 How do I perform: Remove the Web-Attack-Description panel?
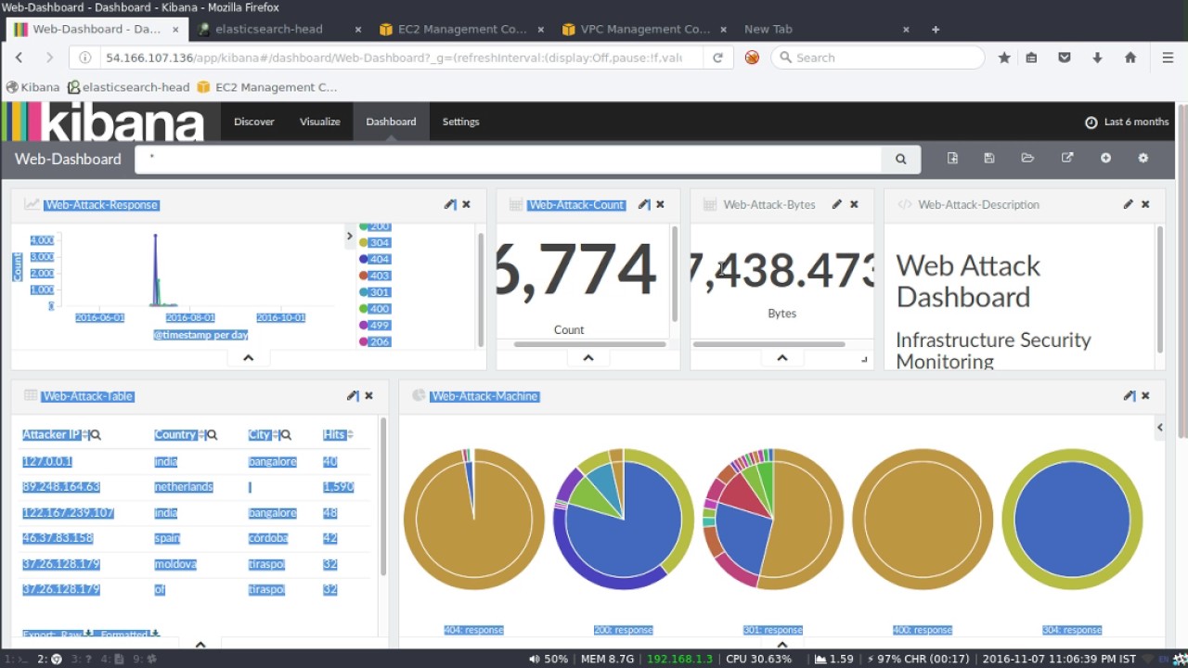(1145, 204)
